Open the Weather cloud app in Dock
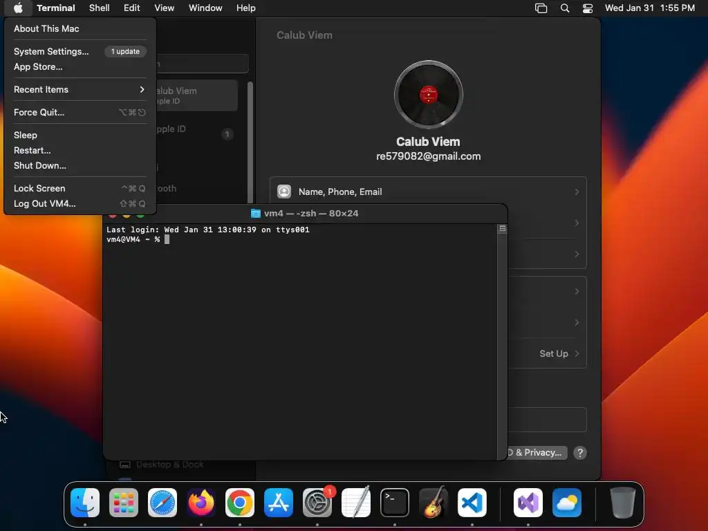Image resolution: width=708 pixels, height=531 pixels. pos(567,503)
